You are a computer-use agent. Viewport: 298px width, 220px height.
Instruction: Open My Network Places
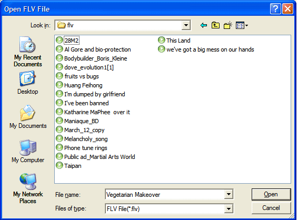coord(28,188)
